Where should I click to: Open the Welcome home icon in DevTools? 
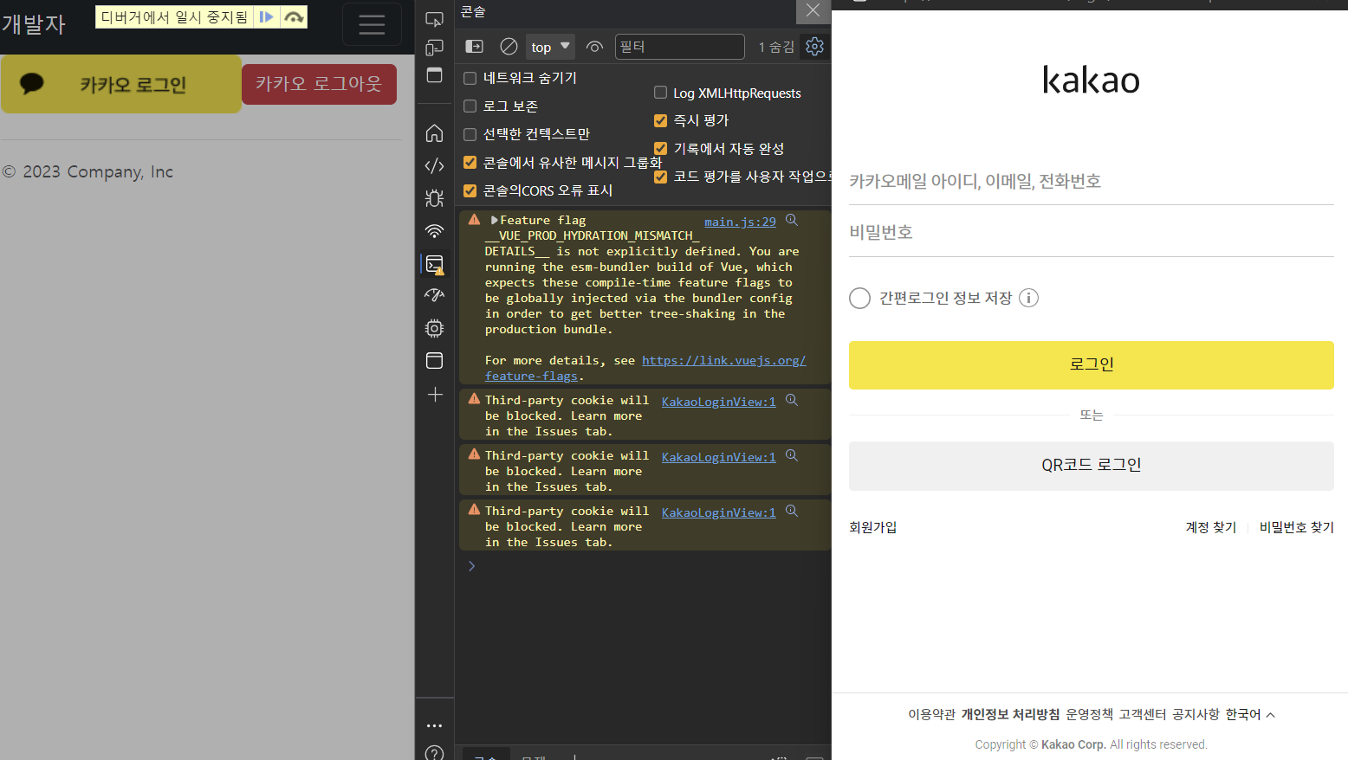click(435, 133)
